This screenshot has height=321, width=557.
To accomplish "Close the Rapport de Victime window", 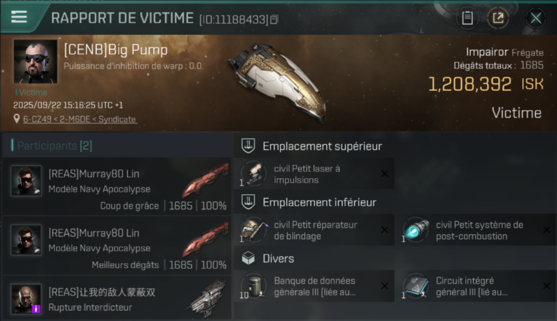I will pyautogui.click(x=536, y=18).
